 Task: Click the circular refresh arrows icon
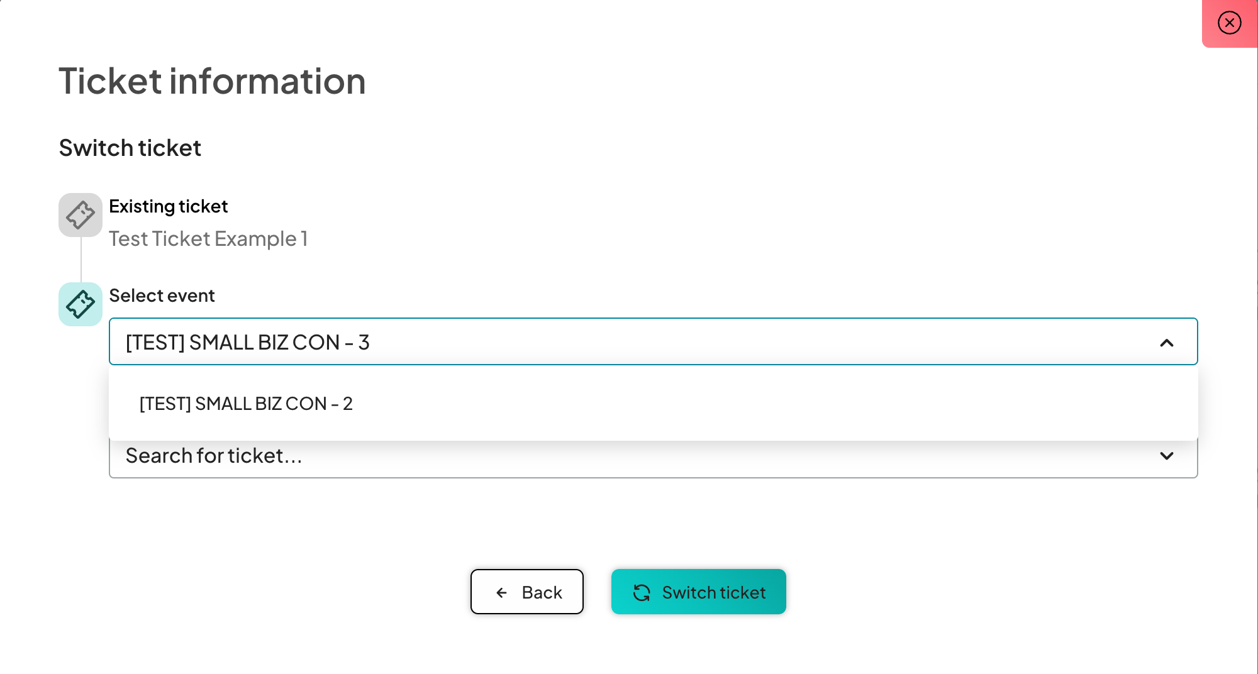click(642, 592)
